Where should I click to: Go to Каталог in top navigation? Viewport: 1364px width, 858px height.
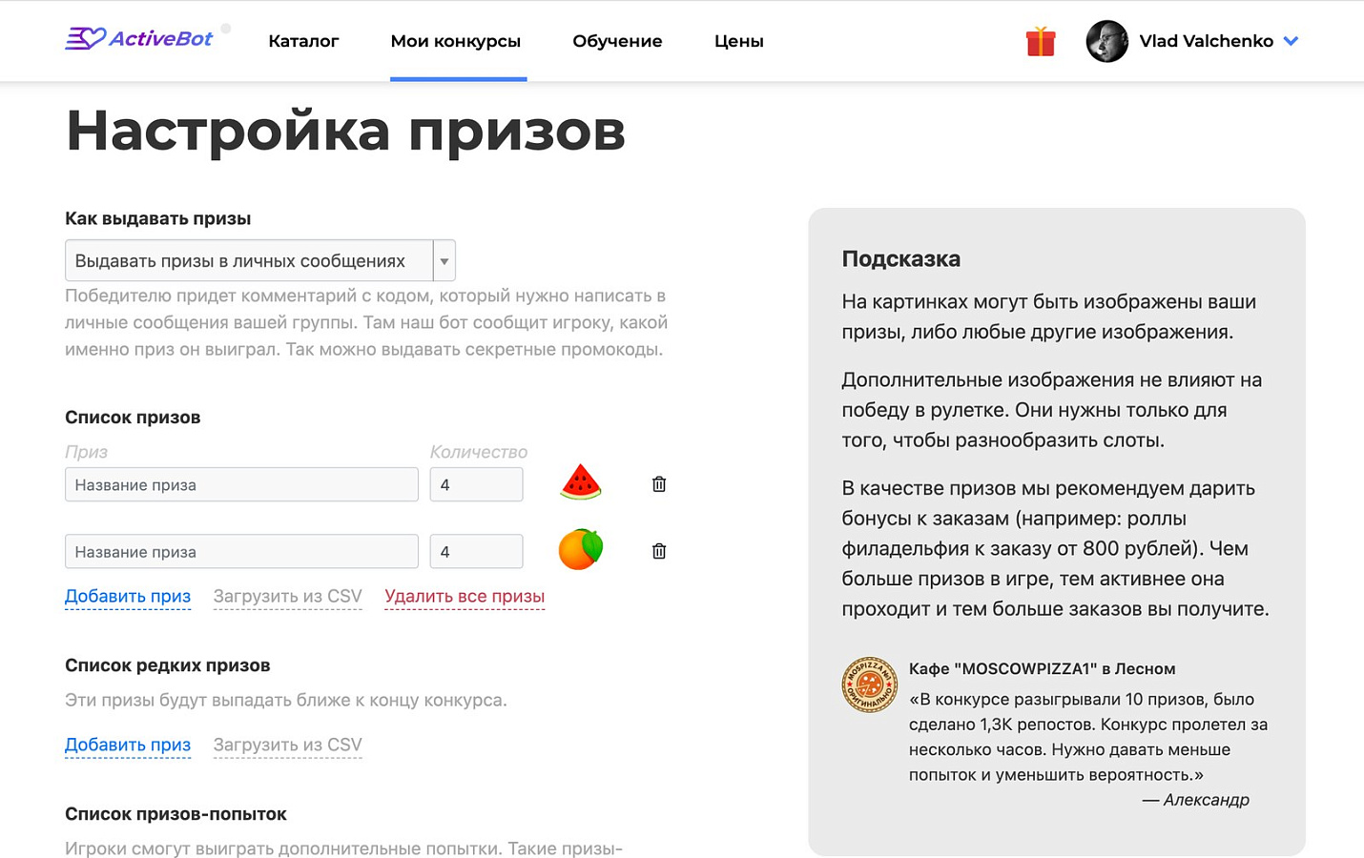click(303, 41)
